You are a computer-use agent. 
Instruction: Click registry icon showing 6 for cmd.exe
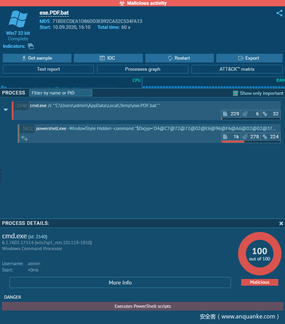point(245,114)
